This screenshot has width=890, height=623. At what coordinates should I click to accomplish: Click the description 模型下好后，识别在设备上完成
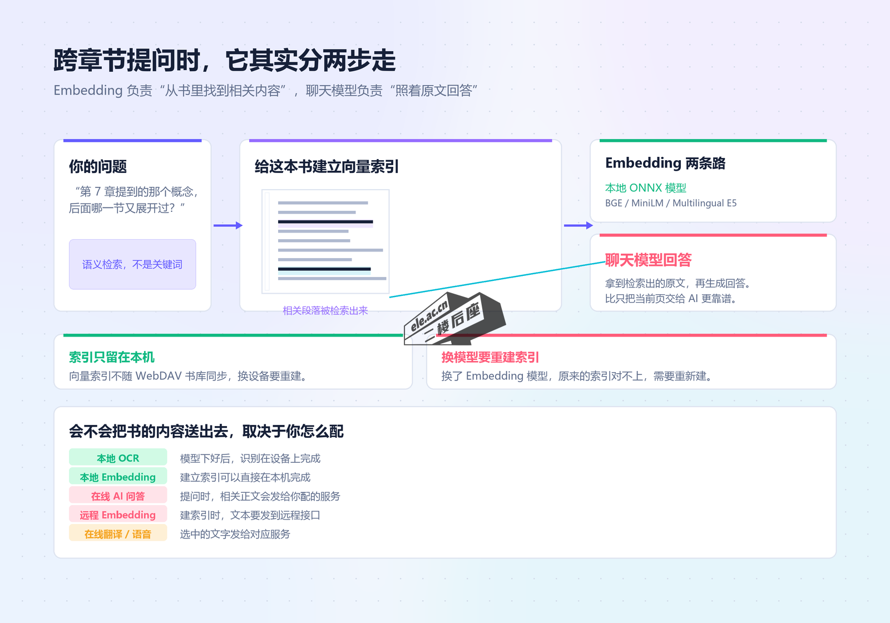[250, 458]
